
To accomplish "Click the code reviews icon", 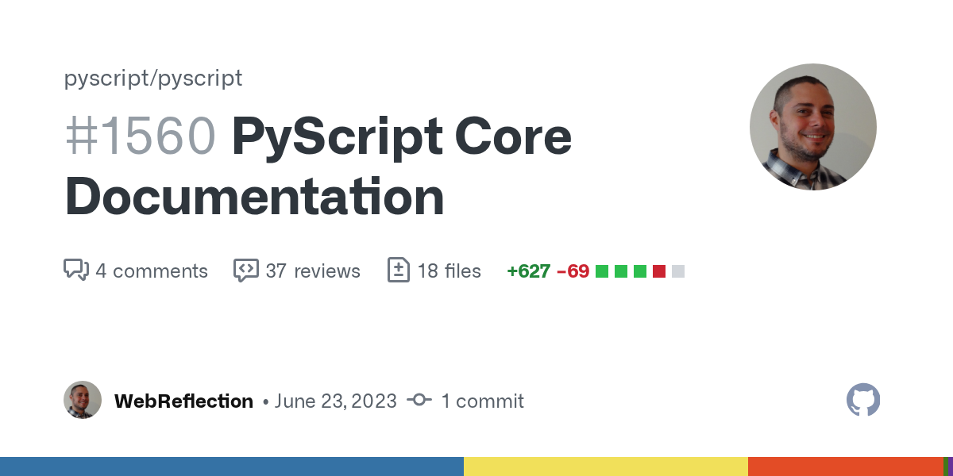I will coord(246,271).
